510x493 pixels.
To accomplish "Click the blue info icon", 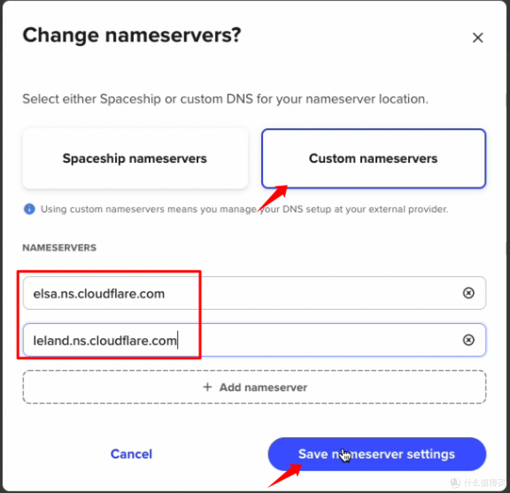I will tap(29, 209).
